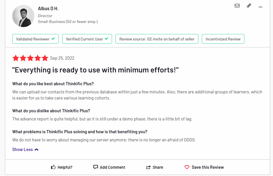Click the reviewer name Albus D H.
This screenshot has width=273, height=176.
click(x=48, y=8)
